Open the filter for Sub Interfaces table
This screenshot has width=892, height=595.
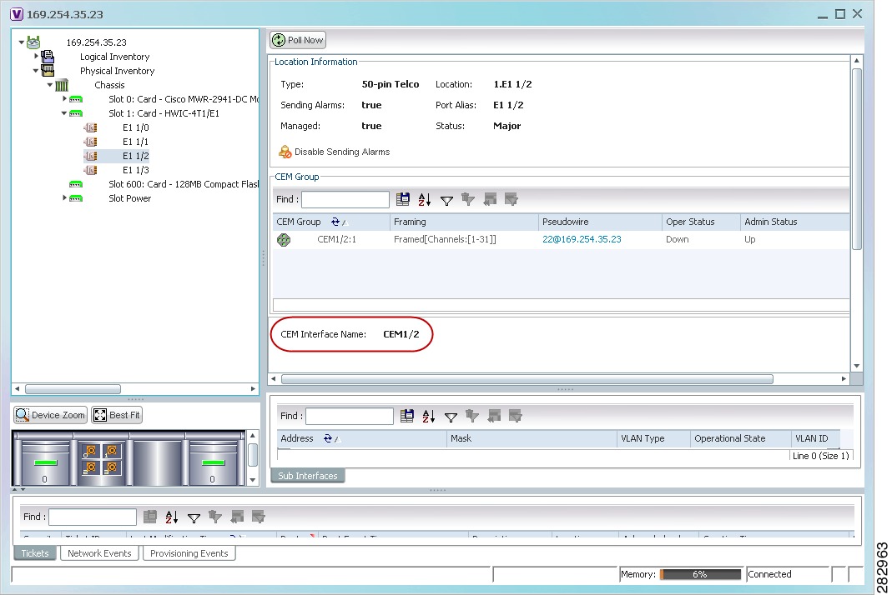451,417
